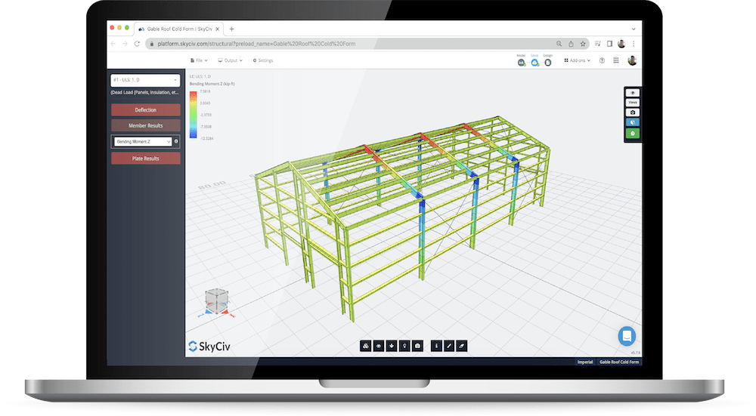Click the Member Results button
The image size is (756, 416).
[146, 125]
